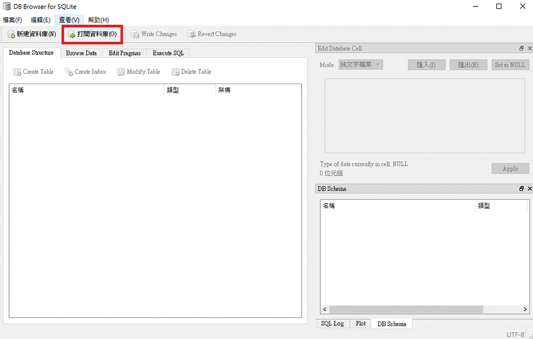Click the 名稱 column header in structure list
This screenshot has height=339, width=533.
pyautogui.click(x=87, y=90)
